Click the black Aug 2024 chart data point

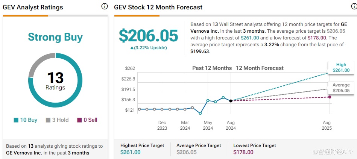(x=231, y=101)
